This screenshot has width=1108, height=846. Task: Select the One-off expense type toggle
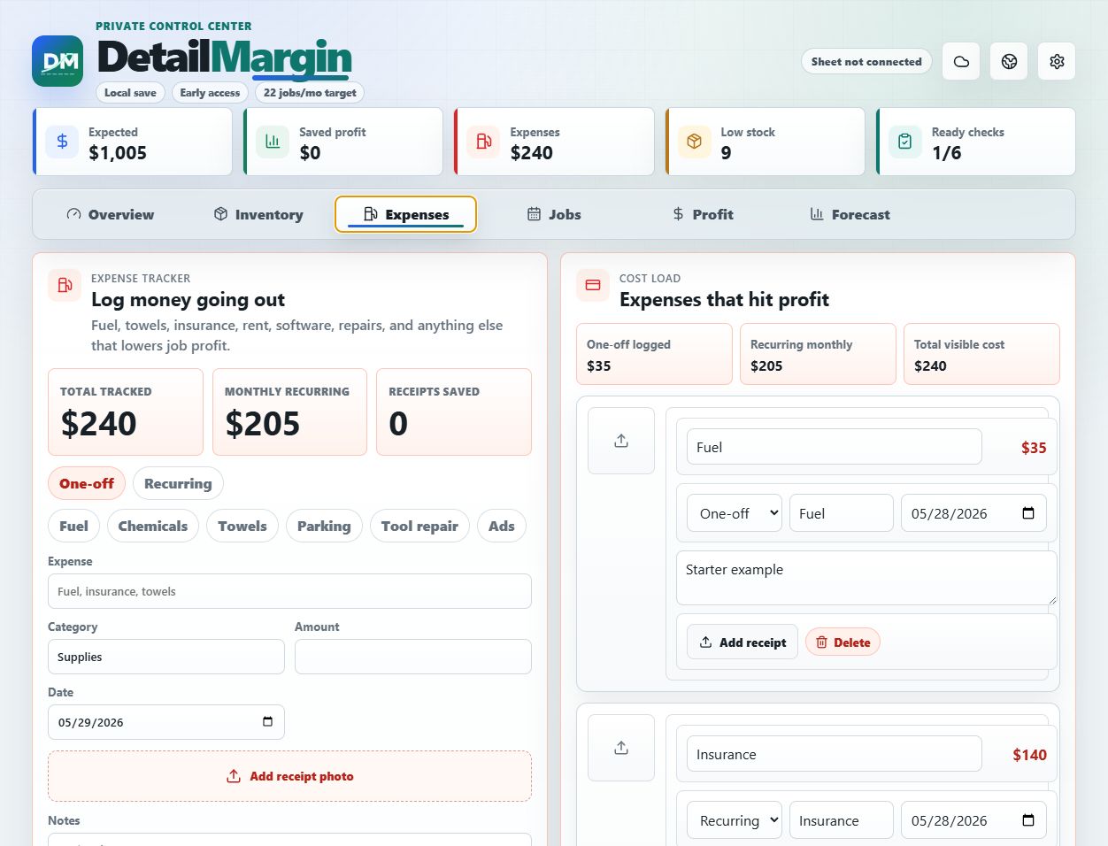point(87,483)
